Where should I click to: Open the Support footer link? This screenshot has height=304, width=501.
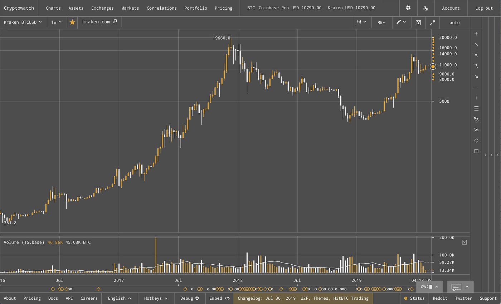[x=488, y=298]
